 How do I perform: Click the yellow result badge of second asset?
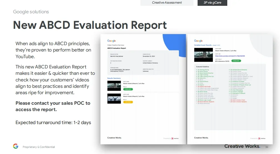(x=128, y=102)
